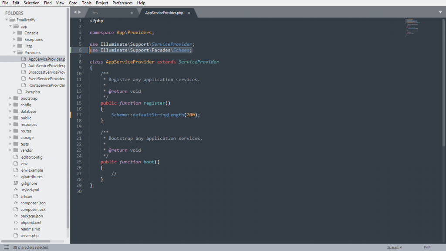
Task: Open the Goto menu
Action: click(73, 3)
